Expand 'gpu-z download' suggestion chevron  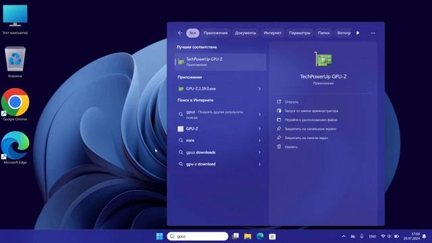259,164
